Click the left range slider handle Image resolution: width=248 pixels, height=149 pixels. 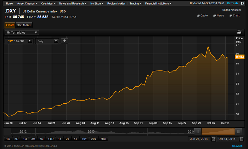198,131
